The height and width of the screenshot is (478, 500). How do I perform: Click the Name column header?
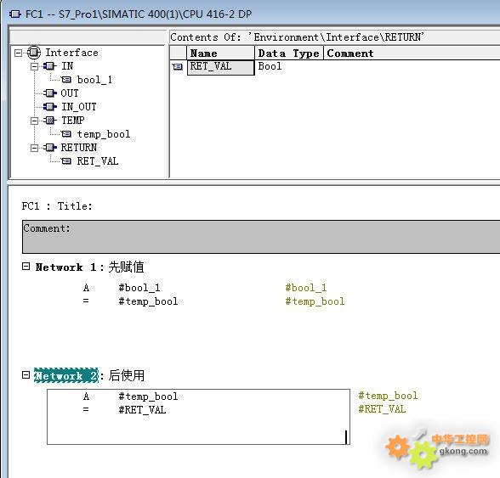(221, 53)
